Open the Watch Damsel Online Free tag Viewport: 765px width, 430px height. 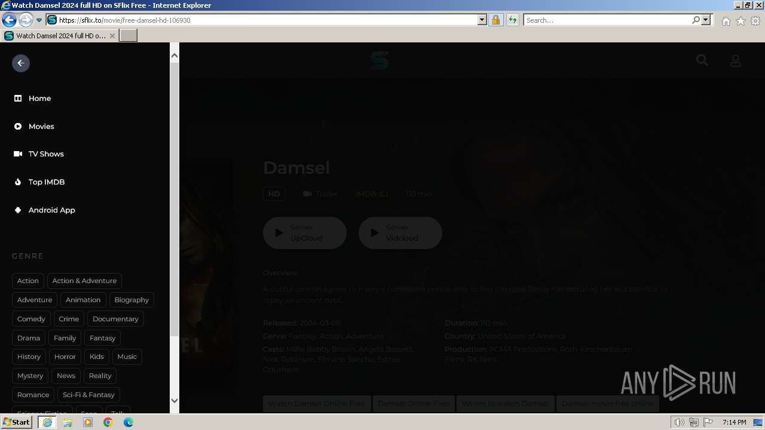point(317,404)
